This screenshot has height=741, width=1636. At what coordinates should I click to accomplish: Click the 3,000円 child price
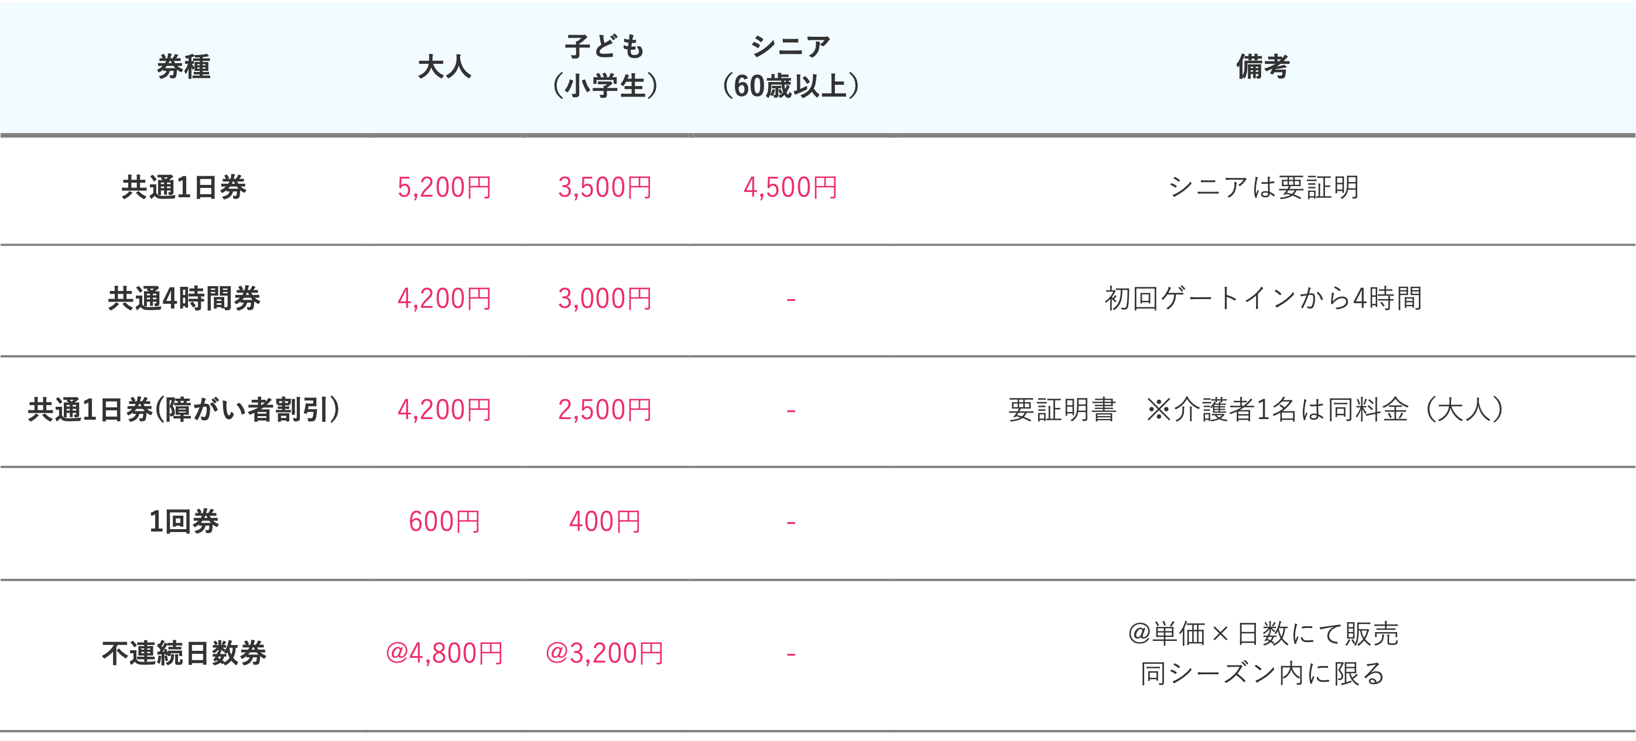point(605,299)
